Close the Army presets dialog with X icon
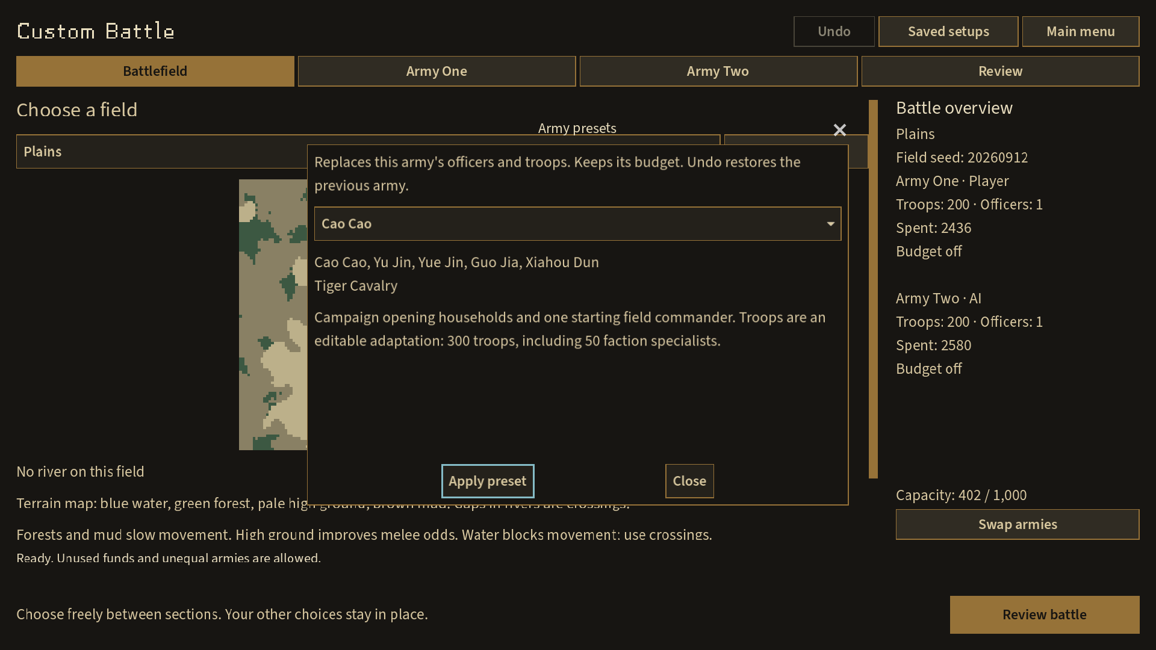Viewport: 1156px width, 650px height. click(x=839, y=130)
